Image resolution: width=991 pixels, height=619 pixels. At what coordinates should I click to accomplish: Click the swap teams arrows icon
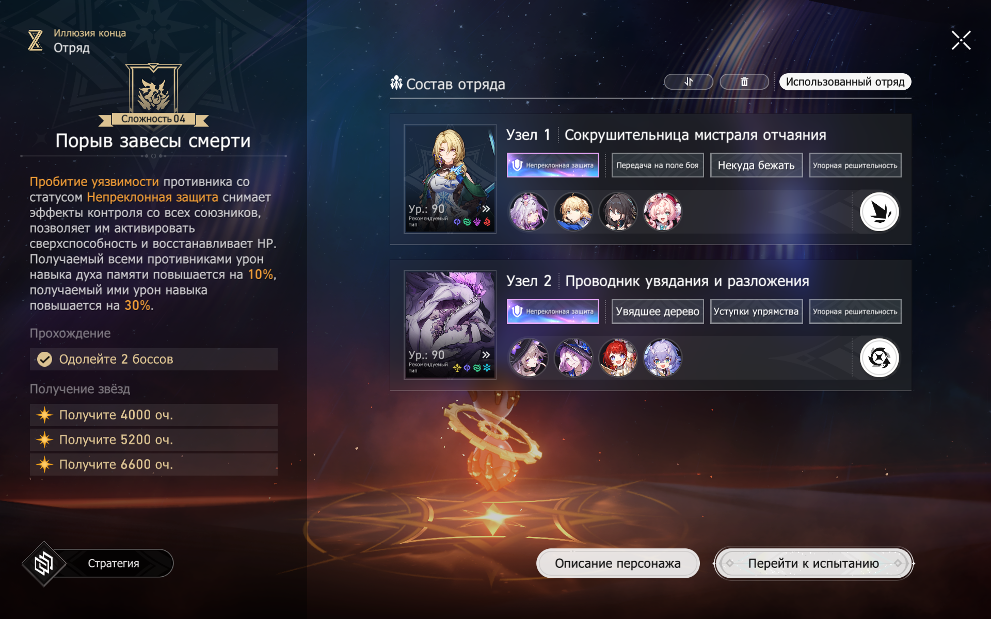coord(689,82)
